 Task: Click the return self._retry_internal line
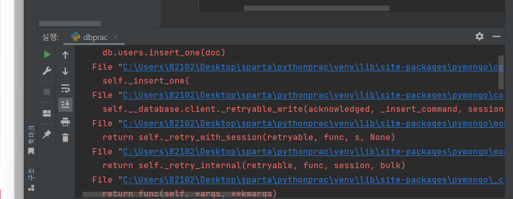click(254, 166)
